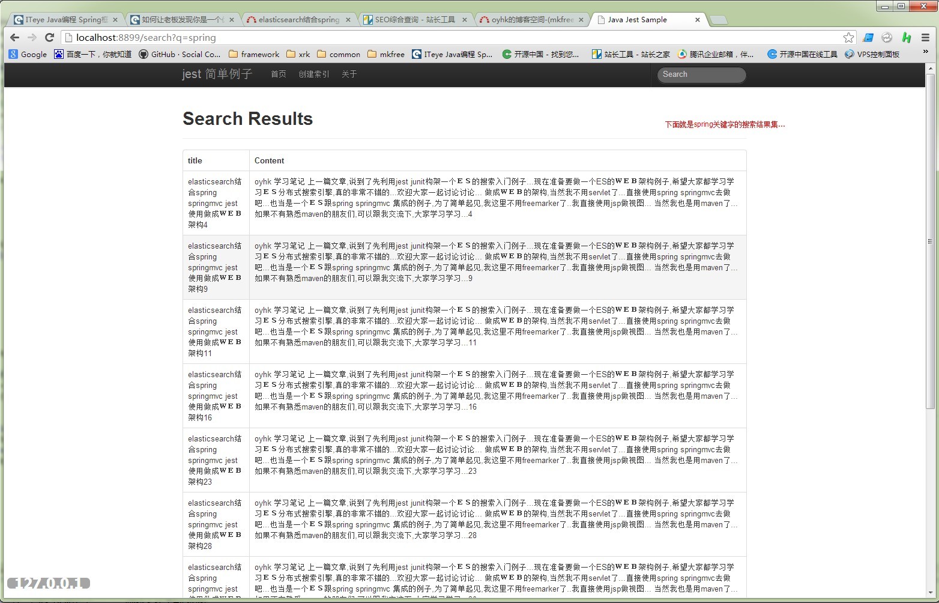Open the 百度一下，你就知道 bookmark

(x=93, y=54)
